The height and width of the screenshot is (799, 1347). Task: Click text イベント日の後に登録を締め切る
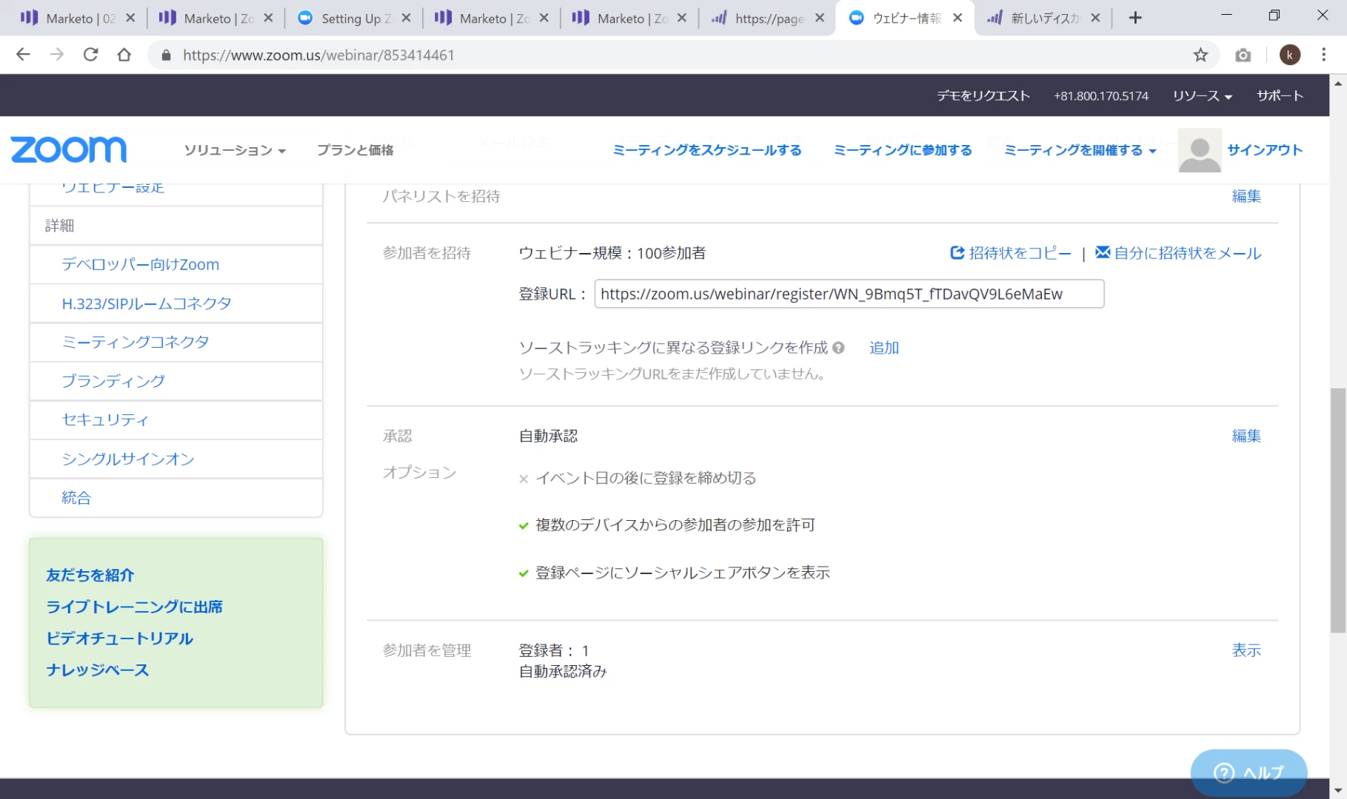[646, 478]
